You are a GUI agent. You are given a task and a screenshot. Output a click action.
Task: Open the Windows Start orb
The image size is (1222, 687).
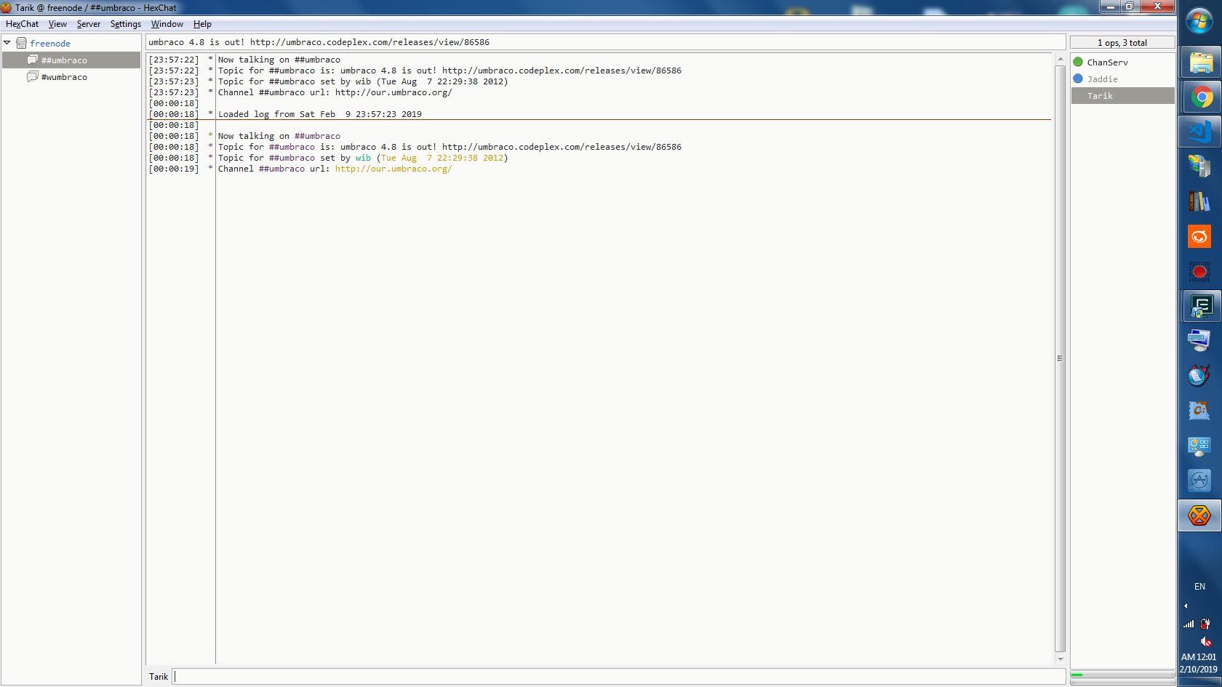[x=1199, y=20]
